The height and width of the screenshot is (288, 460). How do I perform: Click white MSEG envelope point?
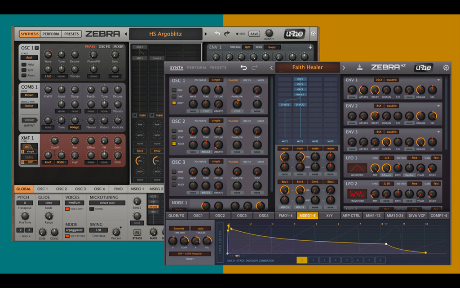[386, 244]
